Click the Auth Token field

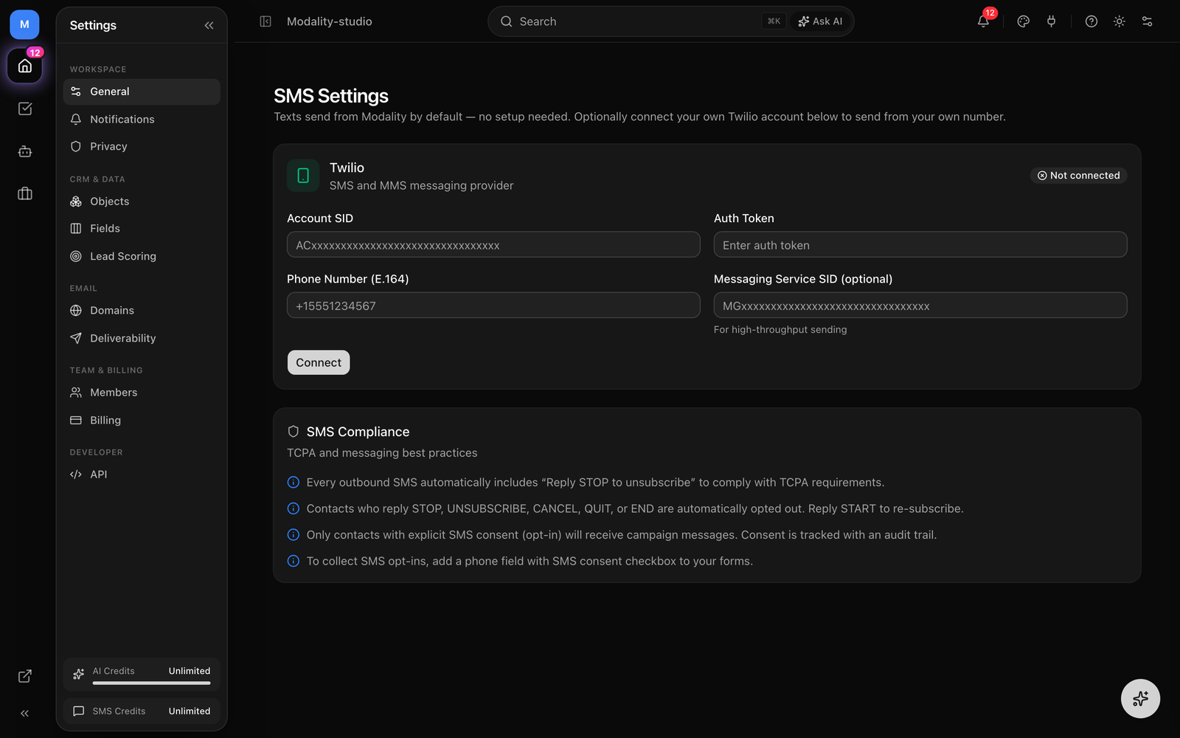click(x=920, y=245)
